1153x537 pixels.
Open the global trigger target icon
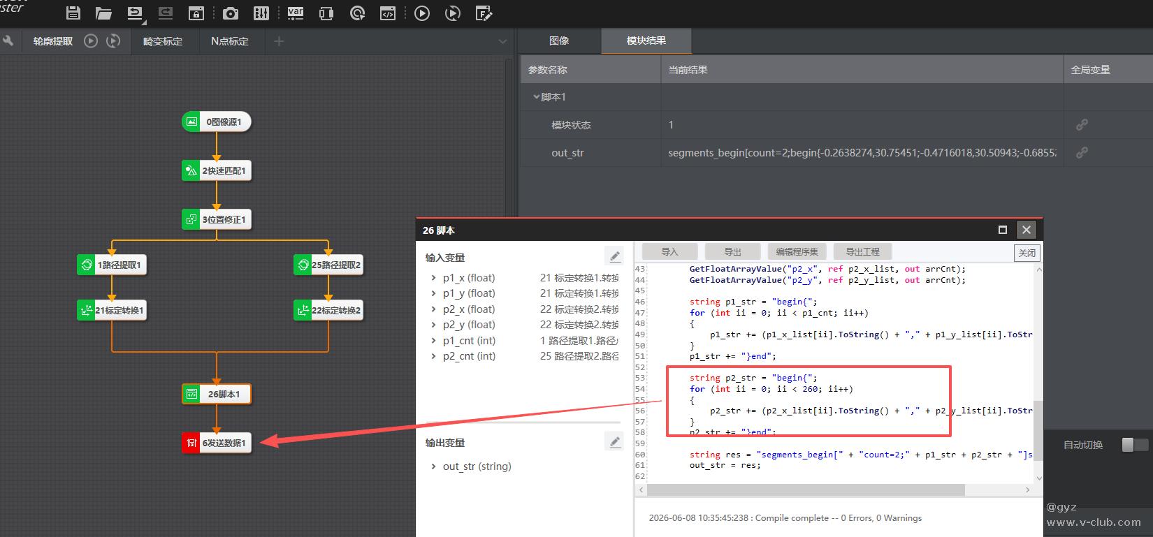[x=357, y=13]
